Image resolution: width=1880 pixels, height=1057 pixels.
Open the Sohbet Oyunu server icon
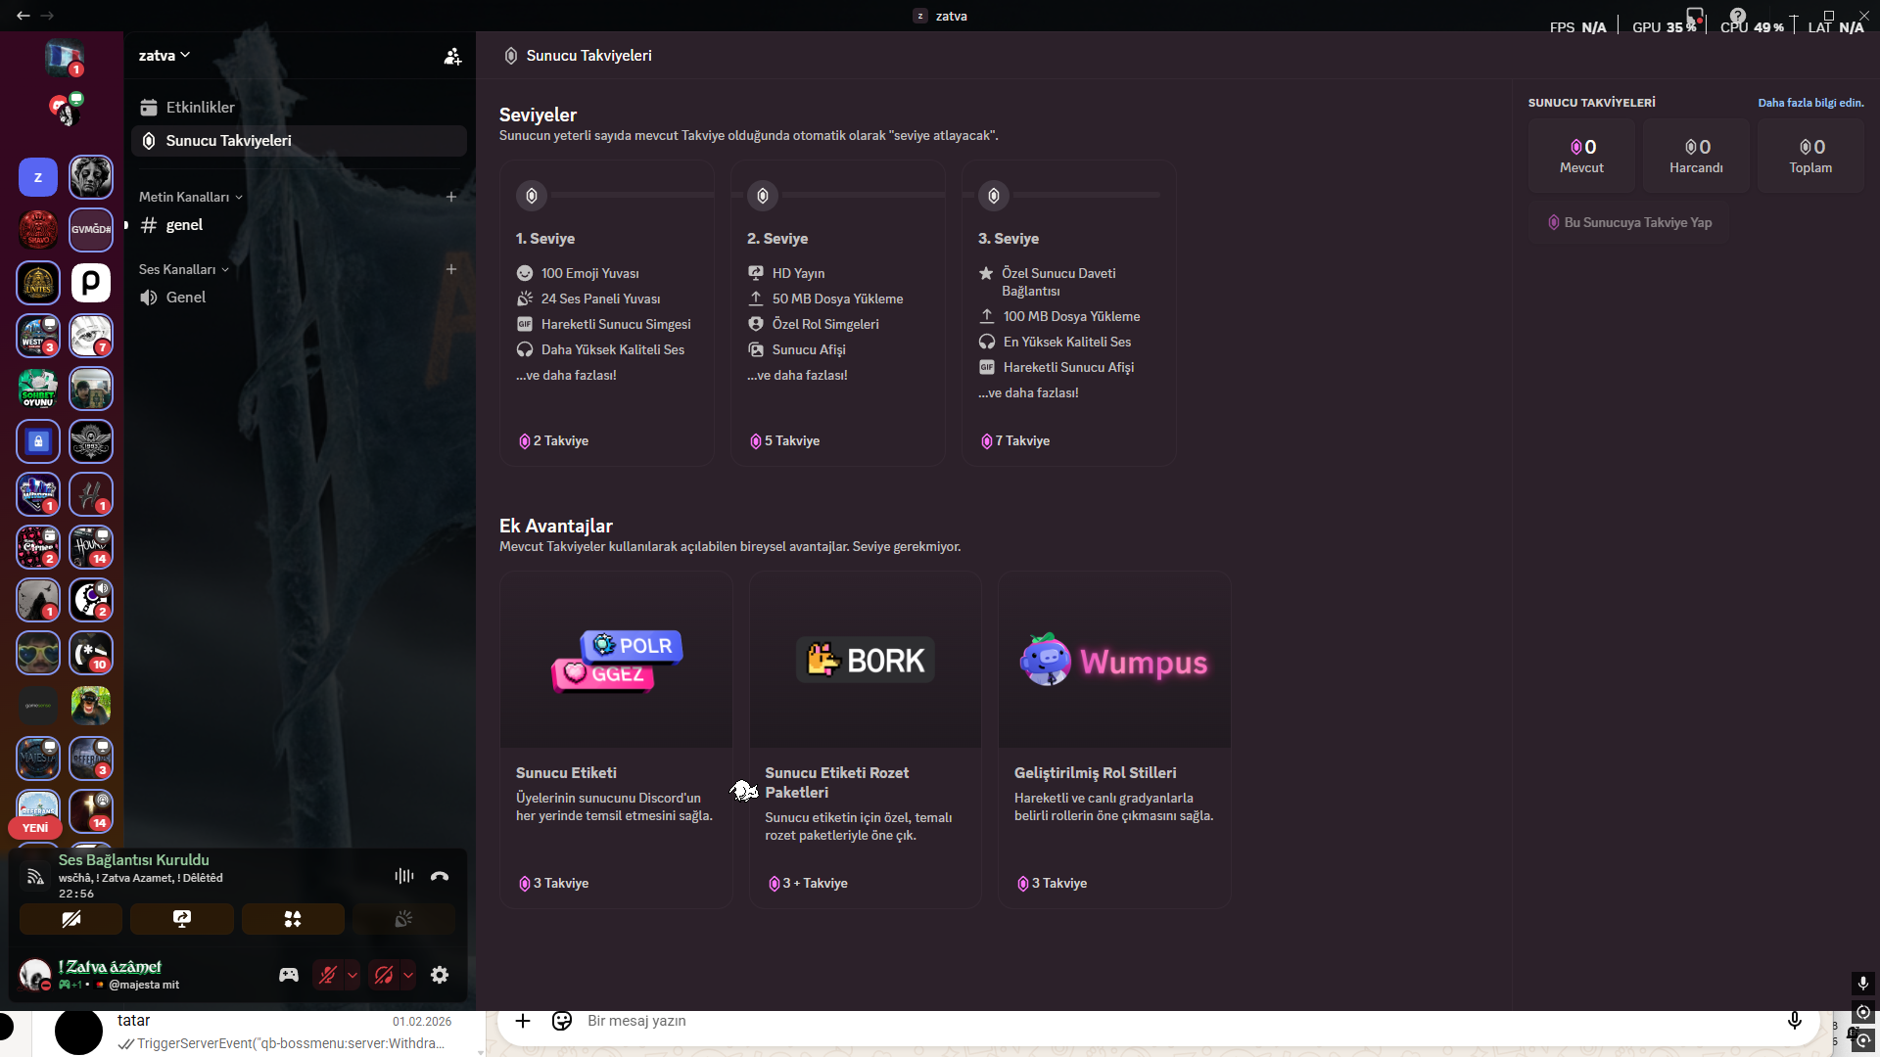(x=38, y=389)
